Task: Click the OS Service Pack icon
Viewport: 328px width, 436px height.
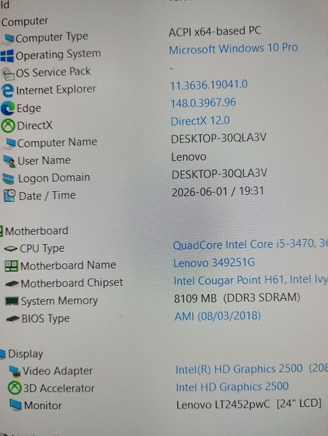Action: [9, 74]
